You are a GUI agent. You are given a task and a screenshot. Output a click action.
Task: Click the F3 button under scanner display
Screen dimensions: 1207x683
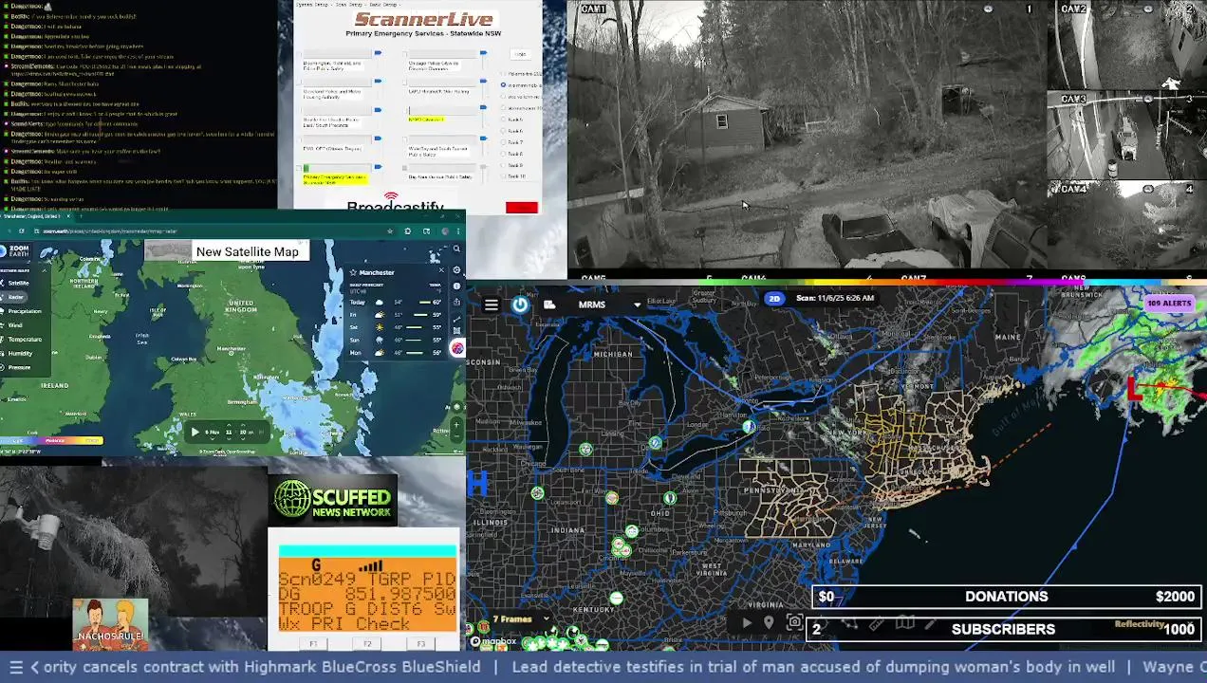point(421,644)
